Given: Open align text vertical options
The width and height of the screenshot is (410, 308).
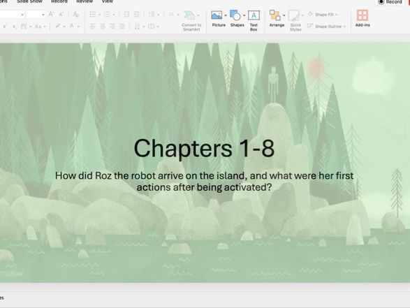Looking at the screenshot, I should pyautogui.click(x=154, y=26).
